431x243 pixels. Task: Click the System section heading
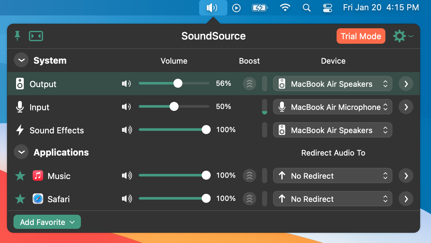(50, 60)
